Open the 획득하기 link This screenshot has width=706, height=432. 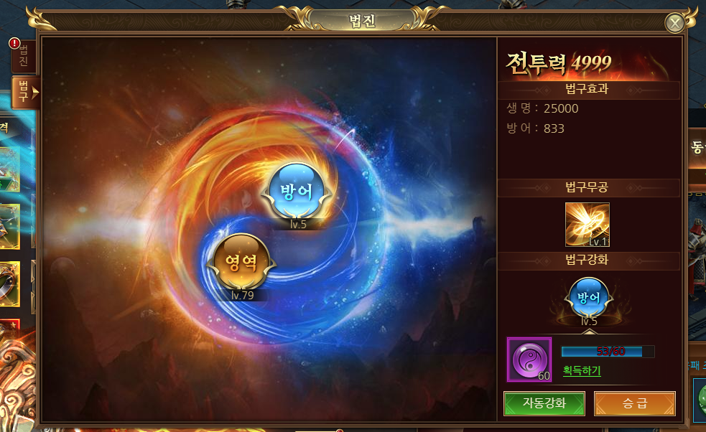[x=582, y=371]
